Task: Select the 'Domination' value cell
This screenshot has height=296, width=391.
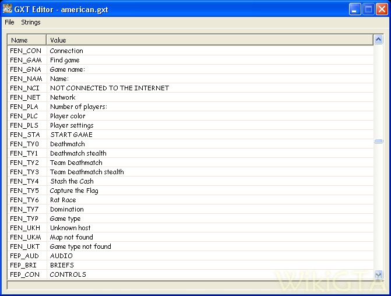Action: click(x=67, y=209)
